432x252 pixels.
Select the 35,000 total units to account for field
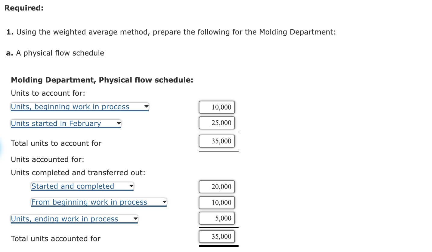(217, 141)
